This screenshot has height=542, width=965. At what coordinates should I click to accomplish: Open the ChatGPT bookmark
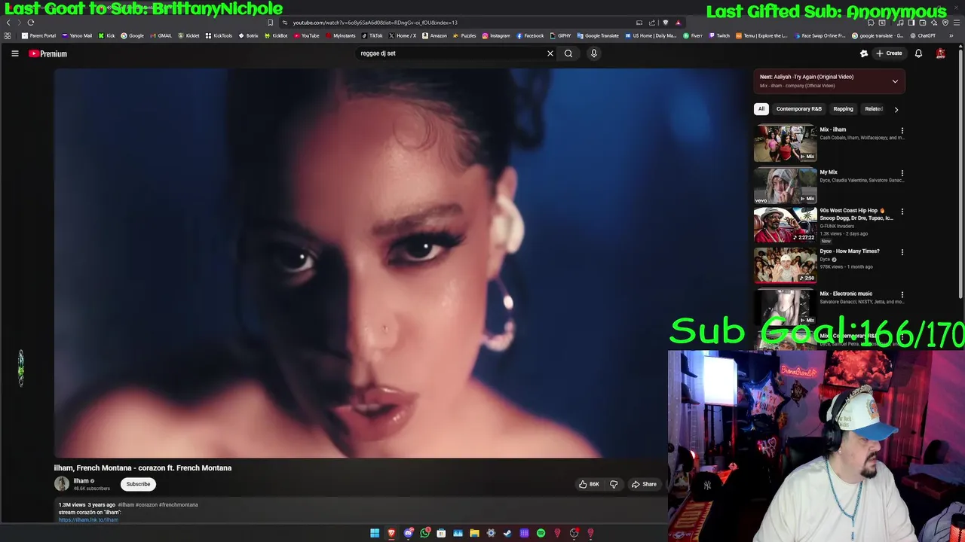pos(923,35)
